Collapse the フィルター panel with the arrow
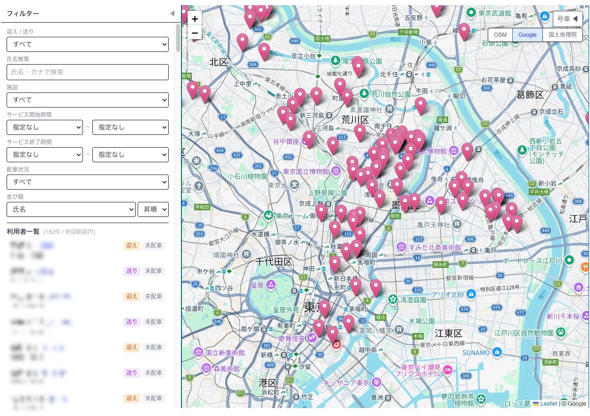Image resolution: width=590 pixels, height=416 pixels. (x=172, y=14)
